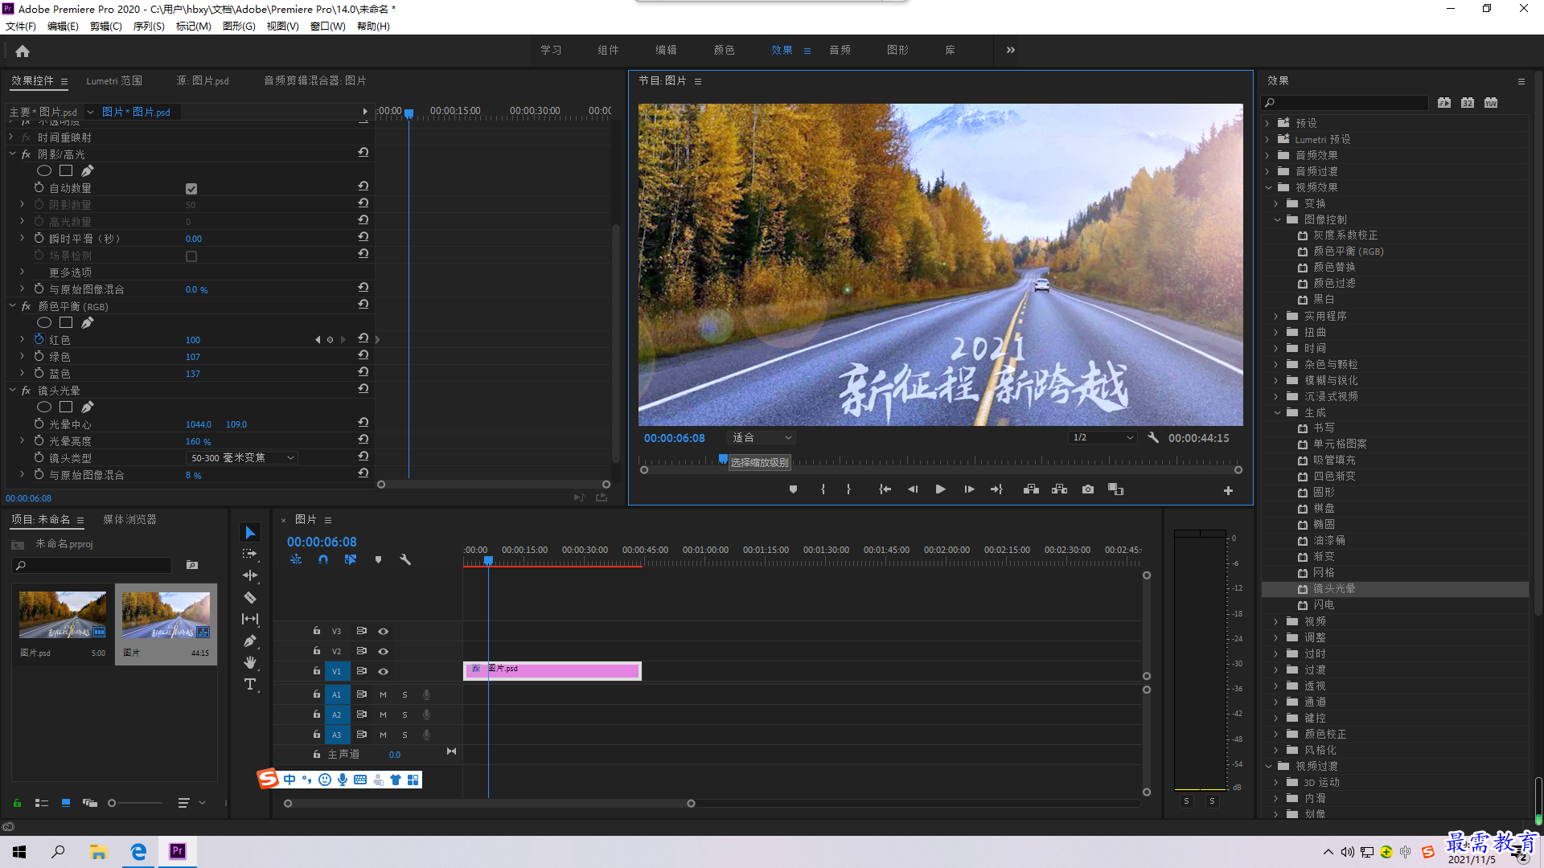Expand the Audio Effects folder
Image resolution: width=1544 pixels, height=868 pixels.
pyautogui.click(x=1268, y=155)
